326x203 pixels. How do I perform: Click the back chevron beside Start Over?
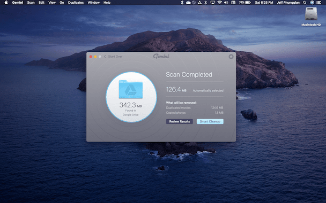pyautogui.click(x=105, y=56)
